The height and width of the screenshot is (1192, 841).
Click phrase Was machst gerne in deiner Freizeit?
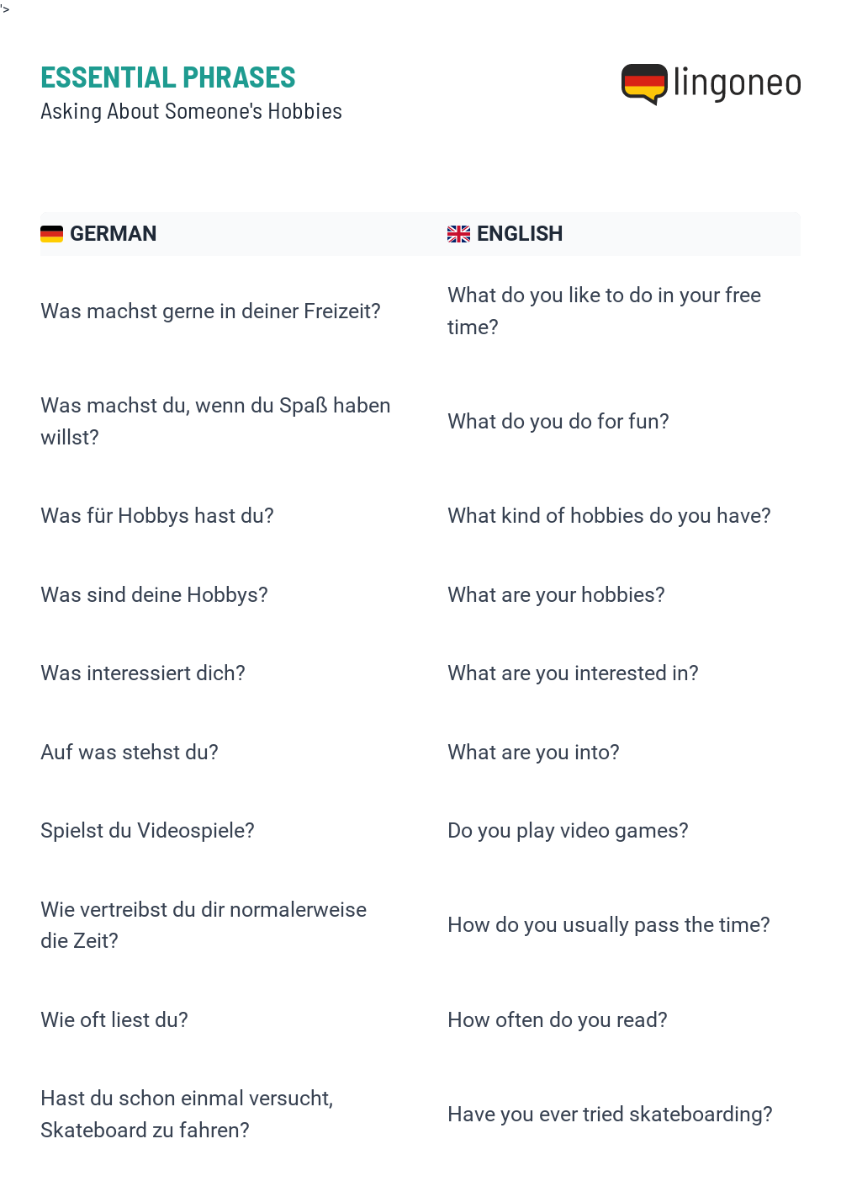point(210,311)
